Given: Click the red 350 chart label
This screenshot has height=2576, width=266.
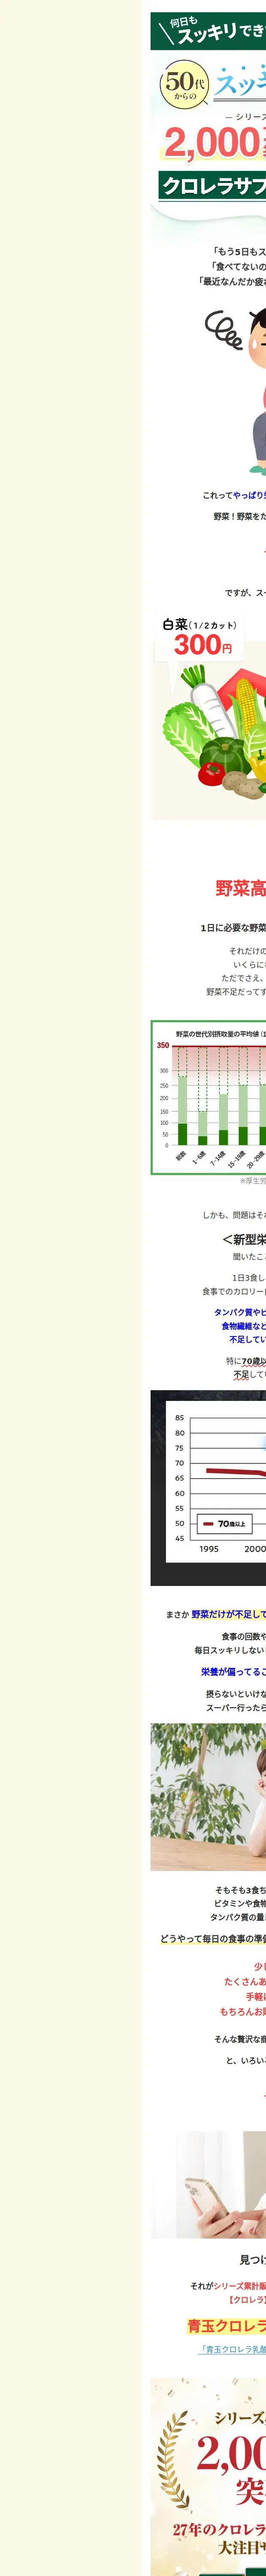Looking at the screenshot, I should 163,1045.
